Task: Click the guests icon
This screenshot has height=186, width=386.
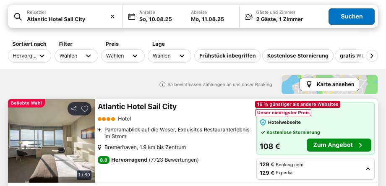Action: [x=249, y=16]
